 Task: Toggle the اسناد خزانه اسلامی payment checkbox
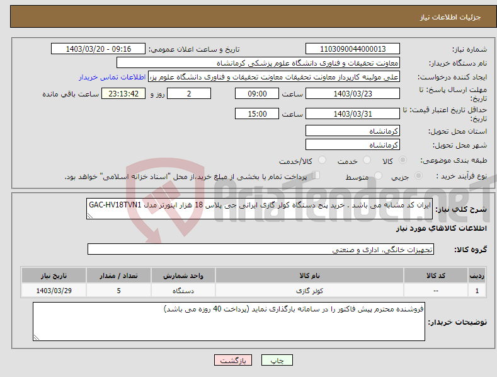(316, 175)
